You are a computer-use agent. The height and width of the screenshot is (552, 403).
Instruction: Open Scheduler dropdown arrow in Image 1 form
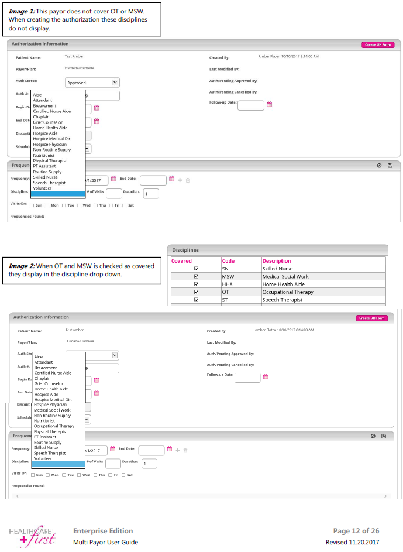tap(88, 148)
